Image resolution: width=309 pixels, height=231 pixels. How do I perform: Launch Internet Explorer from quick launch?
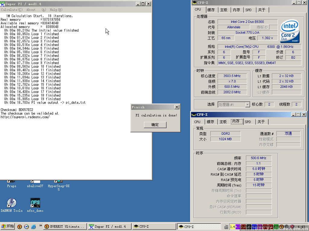click(x=33, y=227)
